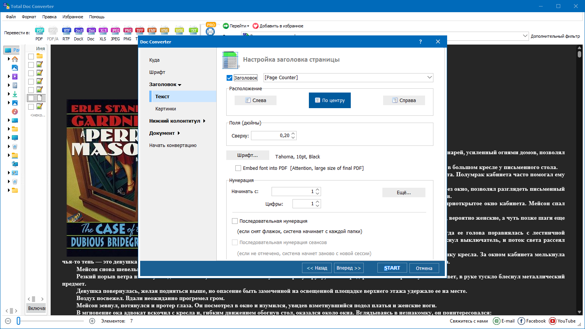Click the Шрифт... font button
Screen dimensions: 585x329
(x=248, y=155)
